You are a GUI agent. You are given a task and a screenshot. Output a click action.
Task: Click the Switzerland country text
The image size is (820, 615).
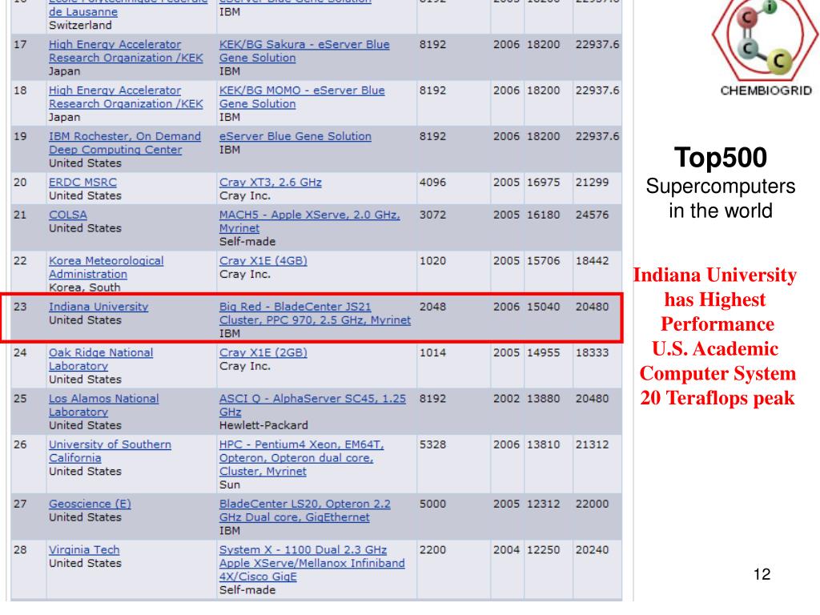click(80, 25)
